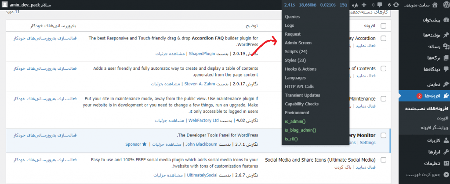Image resolution: width=450 pixels, height=184 pixels.
Task: Click the سلام amin_dev_pack account greeting
Action: click(x=30, y=5)
